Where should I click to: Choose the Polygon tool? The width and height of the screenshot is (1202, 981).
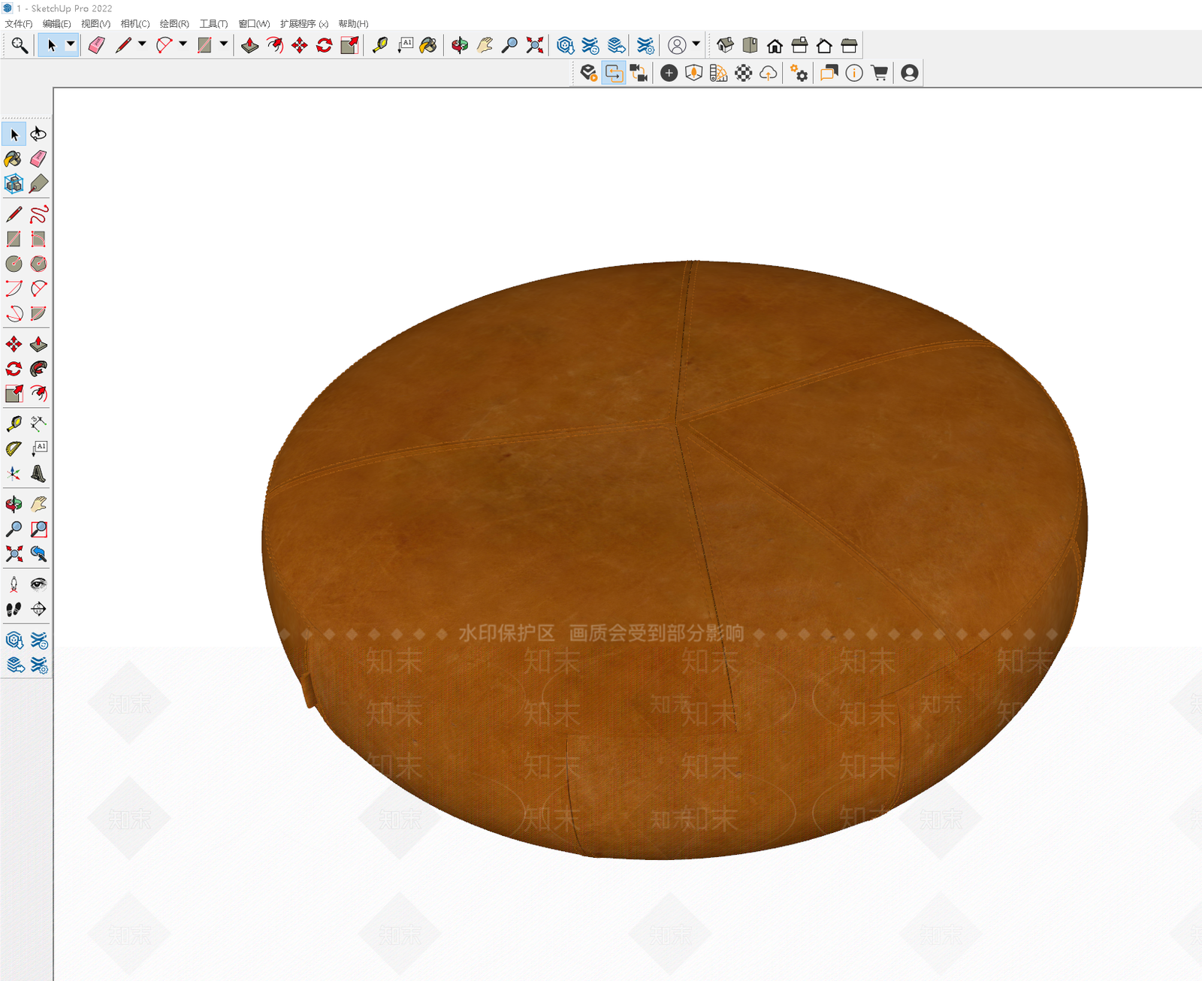coord(38,264)
